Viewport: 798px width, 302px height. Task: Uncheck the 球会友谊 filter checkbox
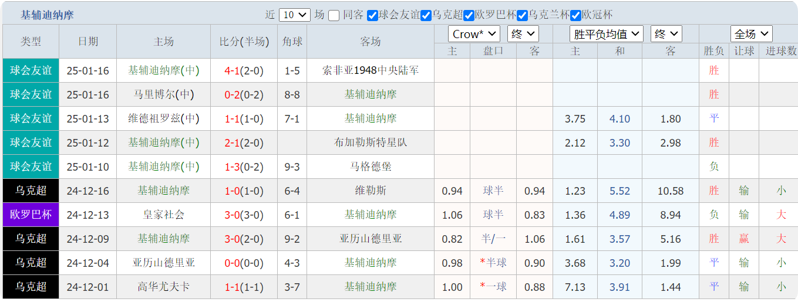click(x=372, y=15)
